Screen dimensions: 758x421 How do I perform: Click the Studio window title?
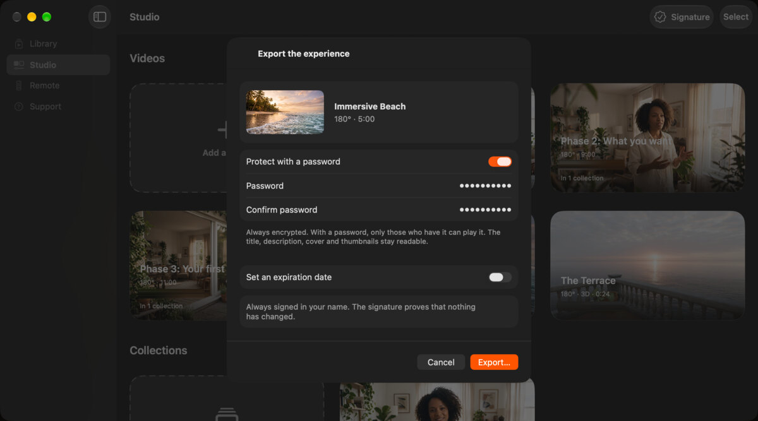(x=145, y=17)
